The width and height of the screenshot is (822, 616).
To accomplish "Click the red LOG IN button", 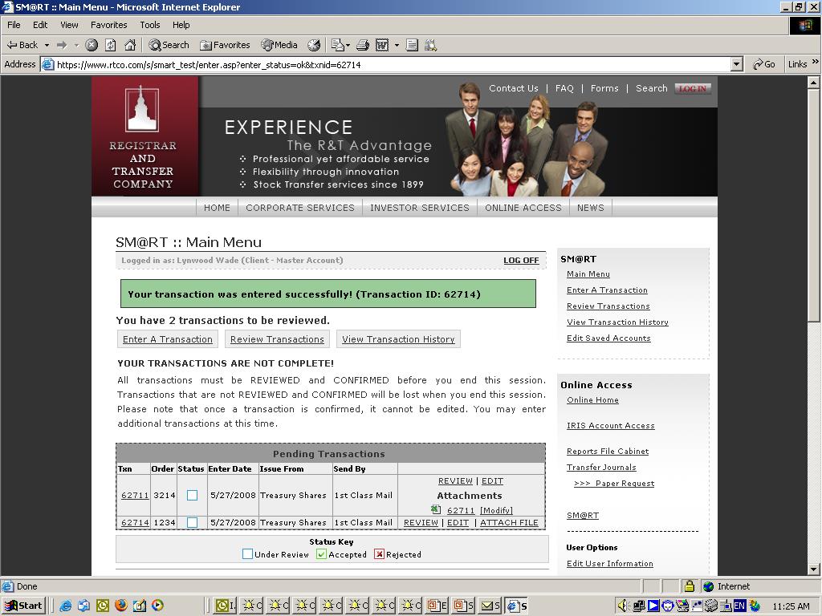I will point(692,88).
